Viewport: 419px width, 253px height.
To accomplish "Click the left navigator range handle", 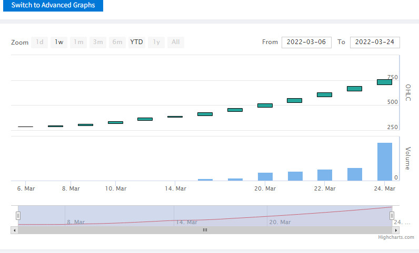I will [x=18, y=215].
